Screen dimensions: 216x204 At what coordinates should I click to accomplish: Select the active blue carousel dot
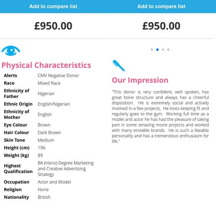click(157, 50)
